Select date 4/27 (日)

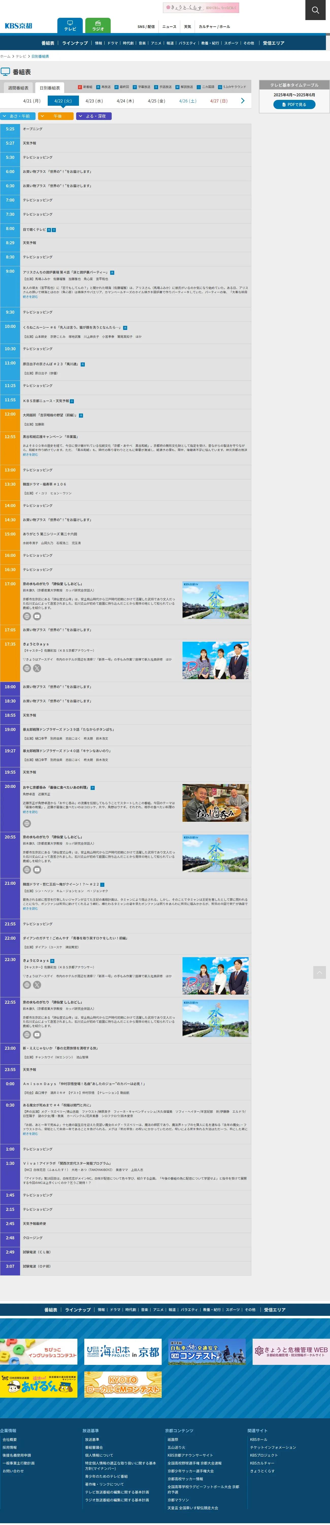(x=219, y=101)
